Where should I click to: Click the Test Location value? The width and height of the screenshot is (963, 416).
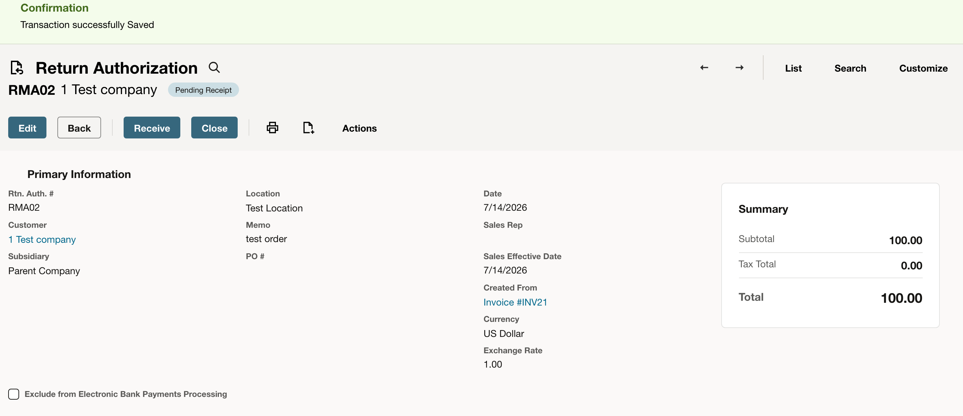(x=274, y=208)
